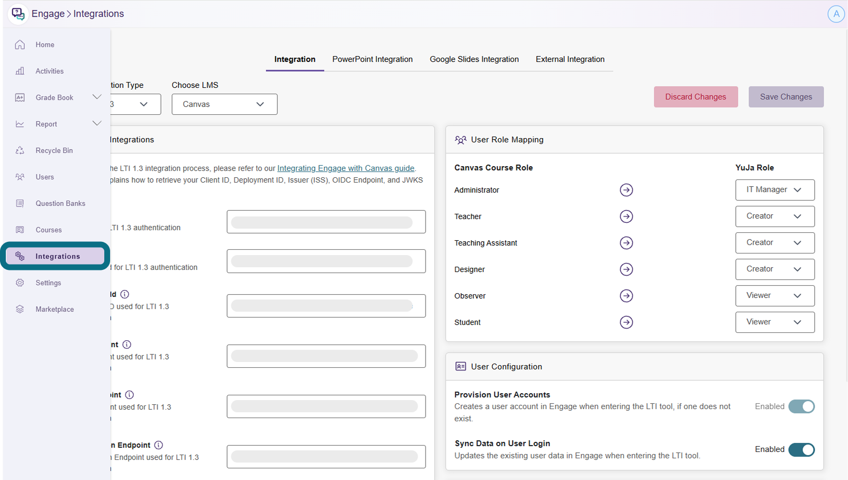Click the Administrator role arrow icon
Image resolution: width=848 pixels, height=480 pixels.
pyautogui.click(x=626, y=190)
